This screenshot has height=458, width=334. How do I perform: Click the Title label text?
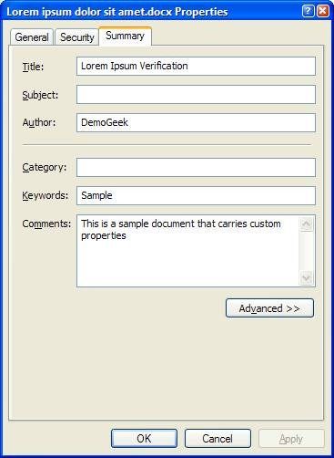33,67
